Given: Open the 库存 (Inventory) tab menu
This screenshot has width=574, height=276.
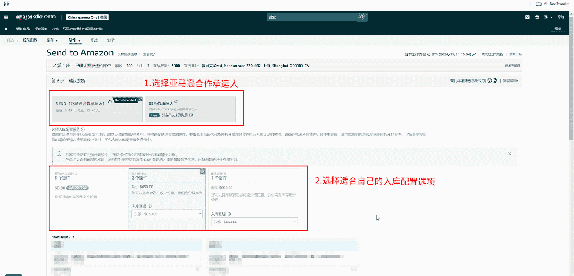Looking at the screenshot, I should pos(52,40).
